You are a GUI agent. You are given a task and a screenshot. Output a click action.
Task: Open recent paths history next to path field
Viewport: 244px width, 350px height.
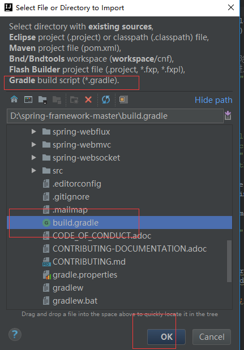click(x=228, y=115)
